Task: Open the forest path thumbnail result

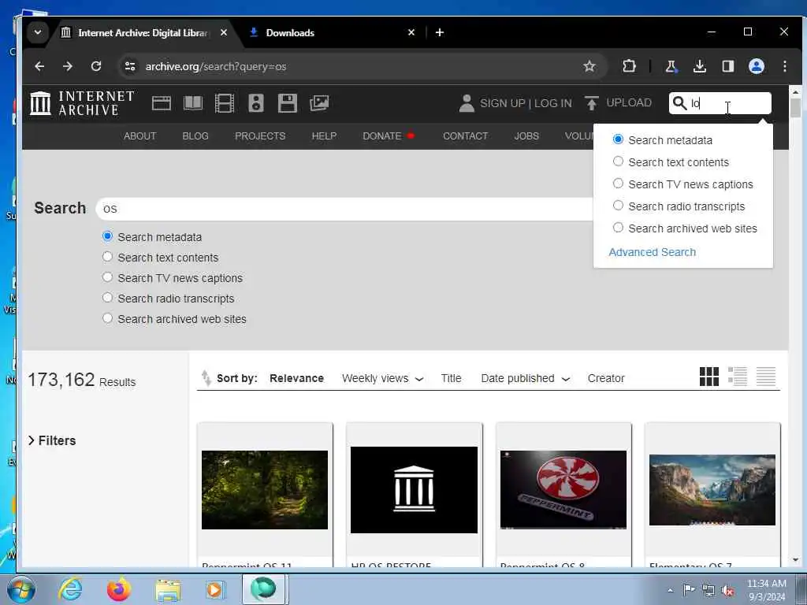Action: 265,489
